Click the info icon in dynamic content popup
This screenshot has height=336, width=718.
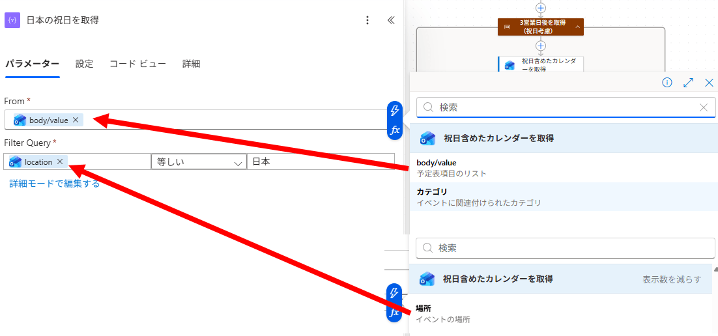[667, 83]
